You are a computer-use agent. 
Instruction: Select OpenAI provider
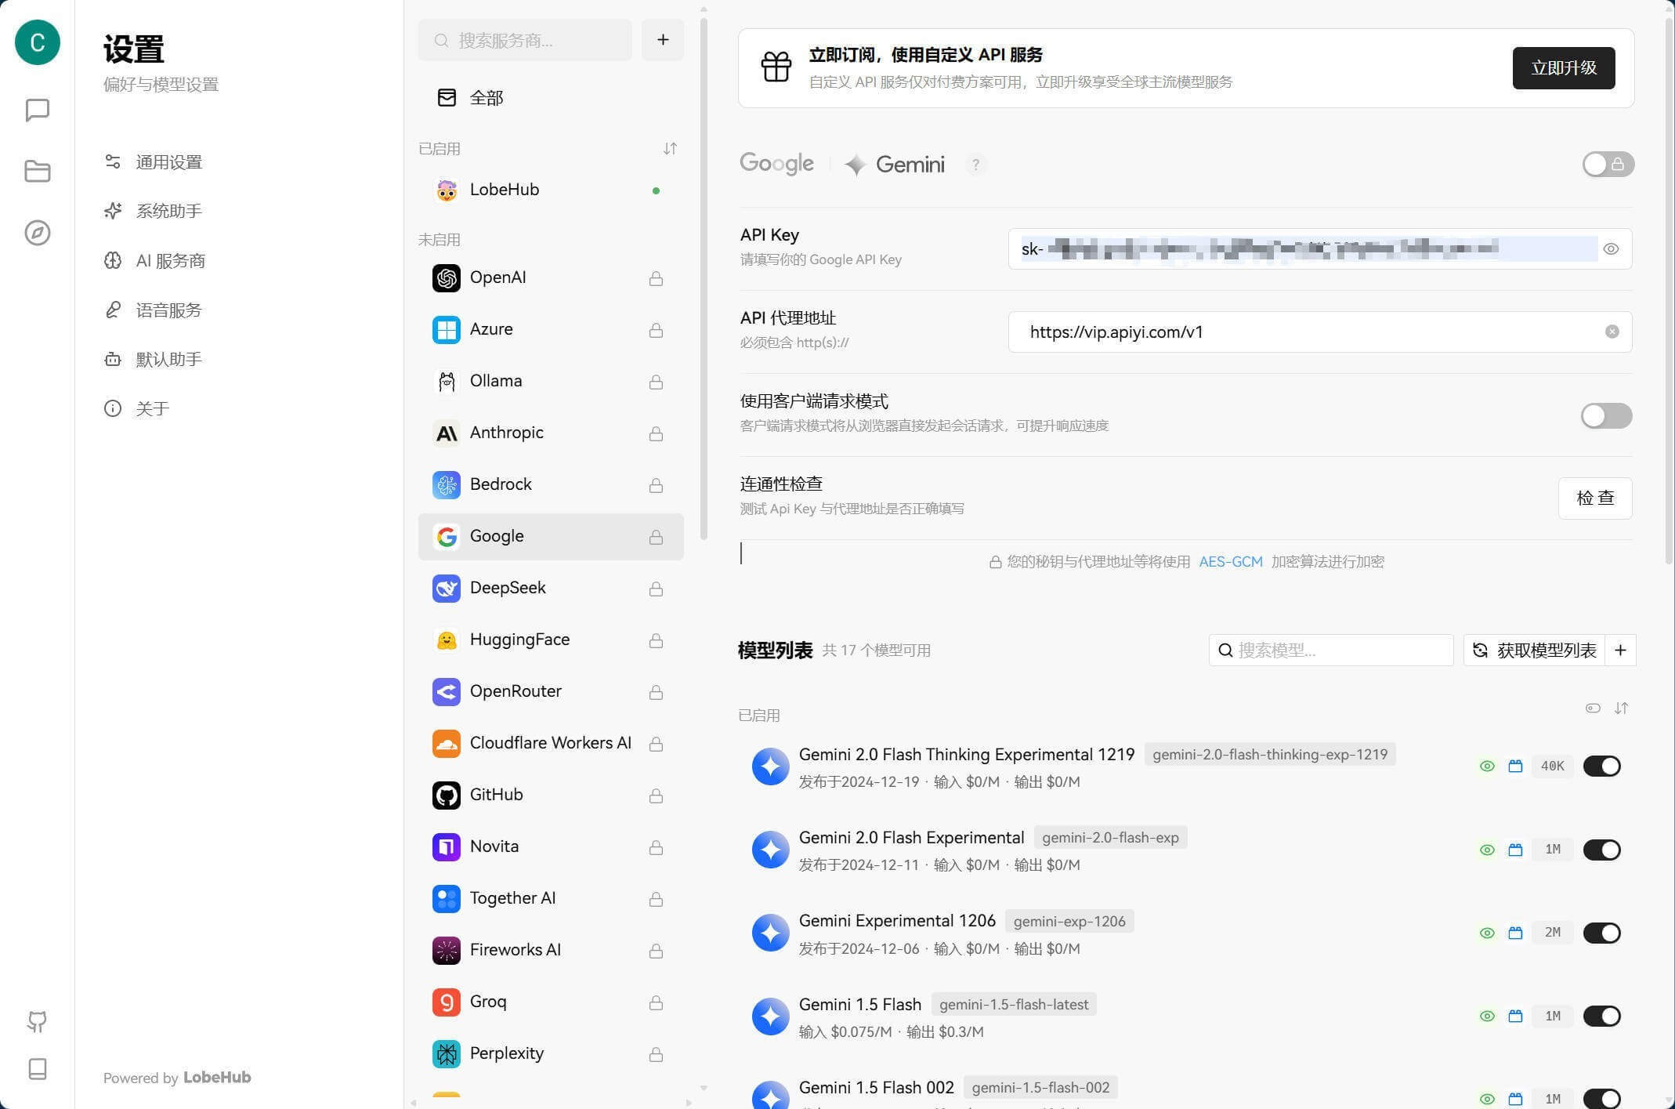coord(551,278)
